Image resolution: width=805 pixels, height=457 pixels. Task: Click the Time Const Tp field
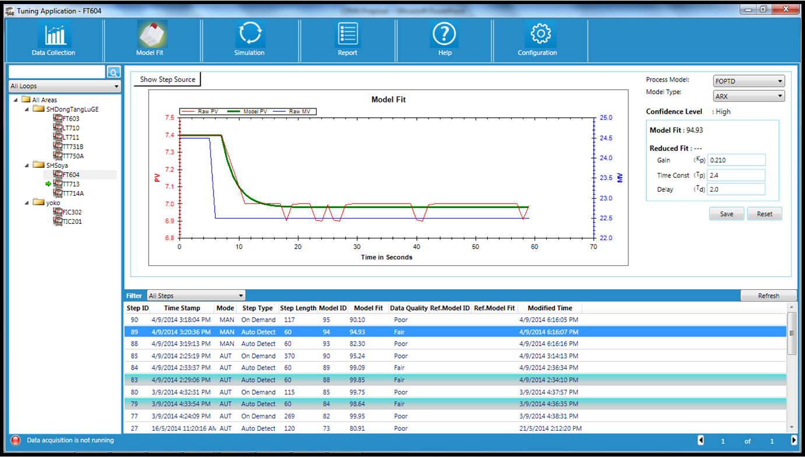click(x=736, y=175)
